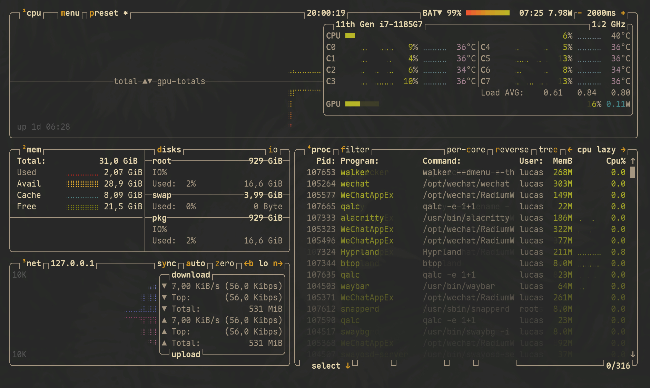Click the filter field in proc
Viewport: 650px width, 388px height.
point(355,150)
